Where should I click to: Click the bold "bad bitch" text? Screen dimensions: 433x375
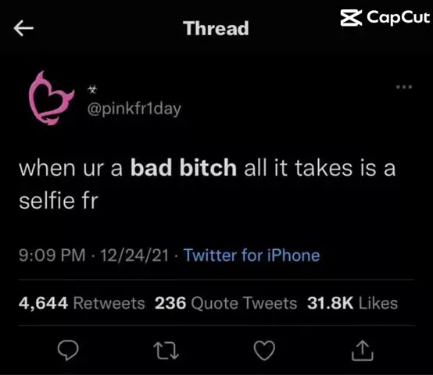click(184, 168)
